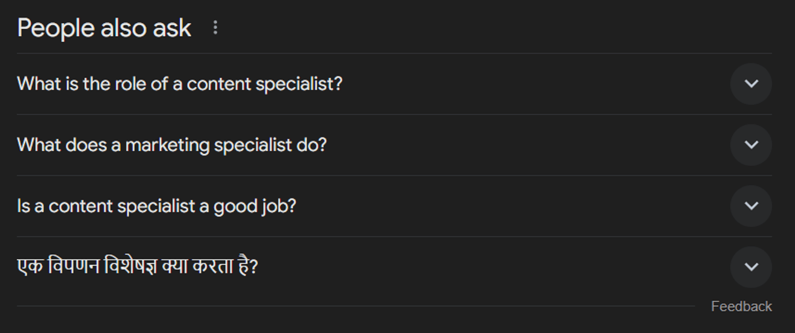Expand the Hindi question using its chevron
Image resolution: width=795 pixels, height=333 pixels.
pyautogui.click(x=751, y=267)
